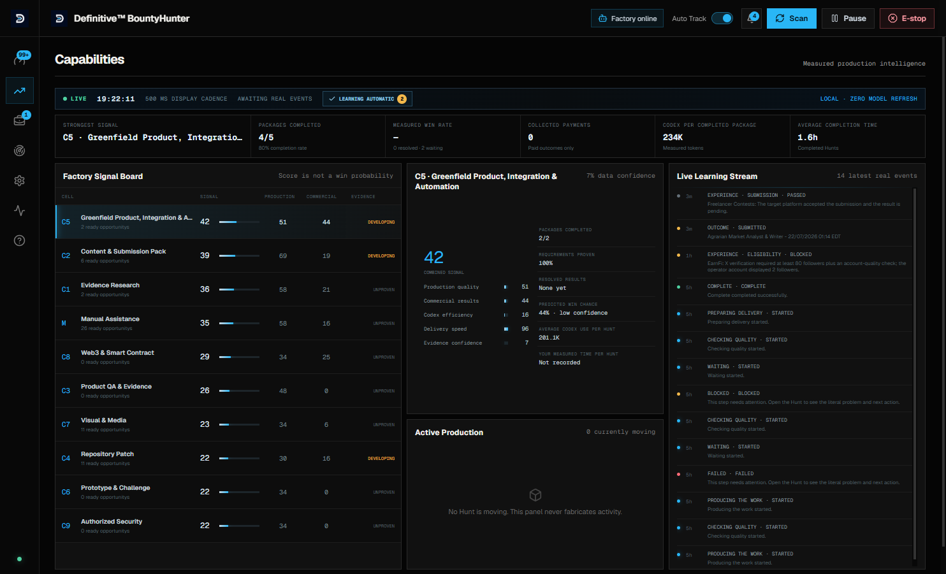Start a Scan
The width and height of the screenshot is (946, 574).
791,18
